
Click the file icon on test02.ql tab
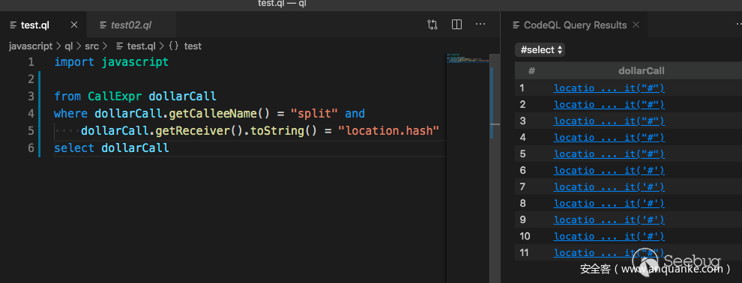click(103, 25)
